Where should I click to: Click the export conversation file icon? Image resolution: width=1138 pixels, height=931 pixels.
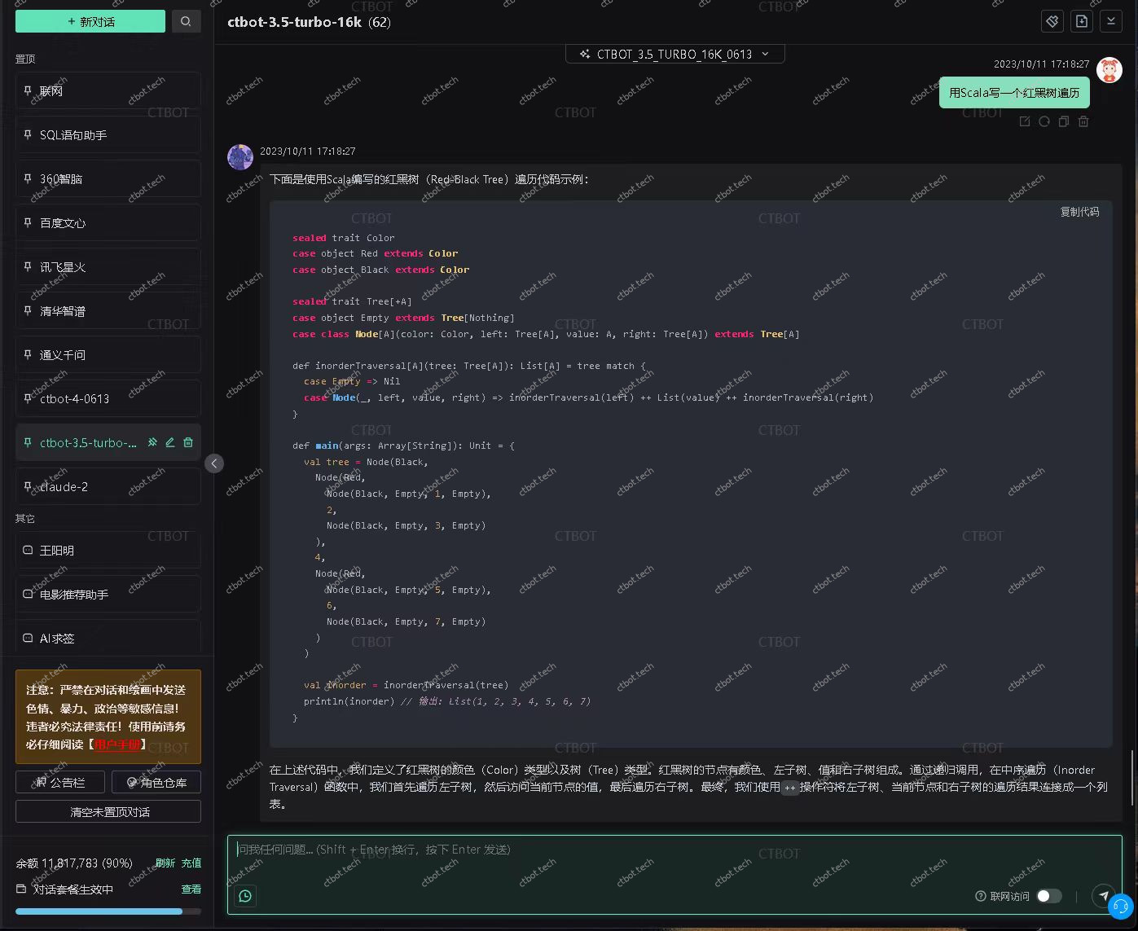(x=1081, y=22)
